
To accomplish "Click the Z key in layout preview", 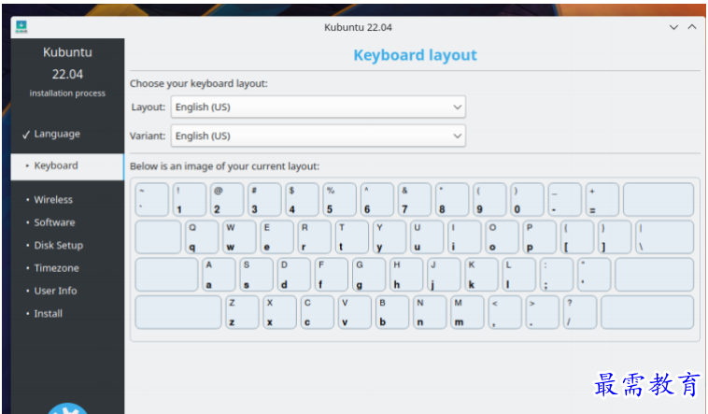I will [242, 312].
